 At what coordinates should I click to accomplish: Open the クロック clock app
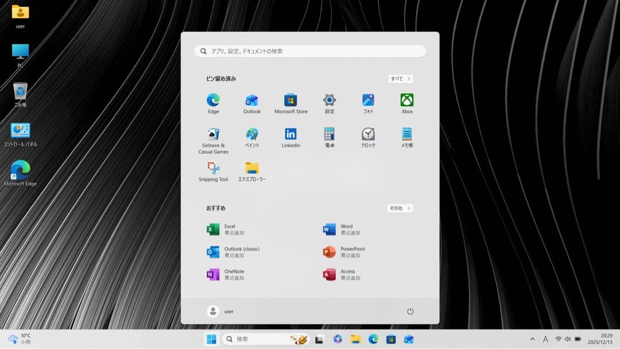pos(367,137)
